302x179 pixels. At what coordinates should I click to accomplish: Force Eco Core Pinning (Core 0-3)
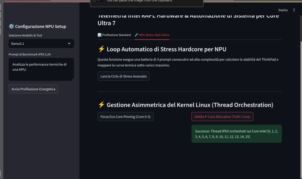[126, 117]
